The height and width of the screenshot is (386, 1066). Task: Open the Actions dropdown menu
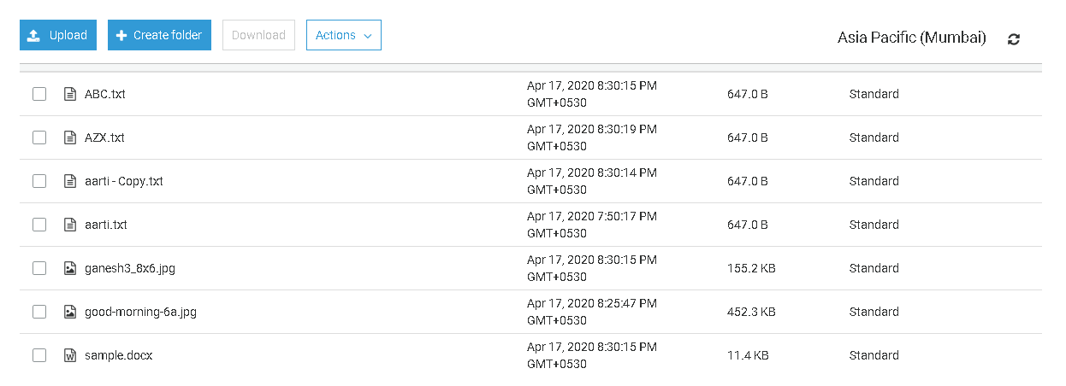(x=343, y=35)
